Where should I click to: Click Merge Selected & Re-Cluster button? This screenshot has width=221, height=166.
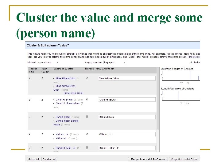pos(148,159)
